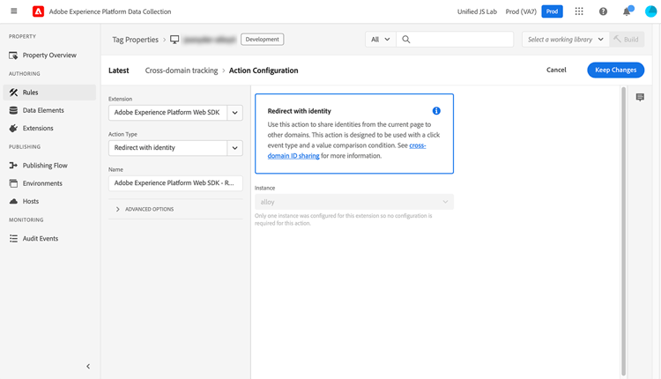
Task: Open the Extension dropdown
Action: click(175, 113)
